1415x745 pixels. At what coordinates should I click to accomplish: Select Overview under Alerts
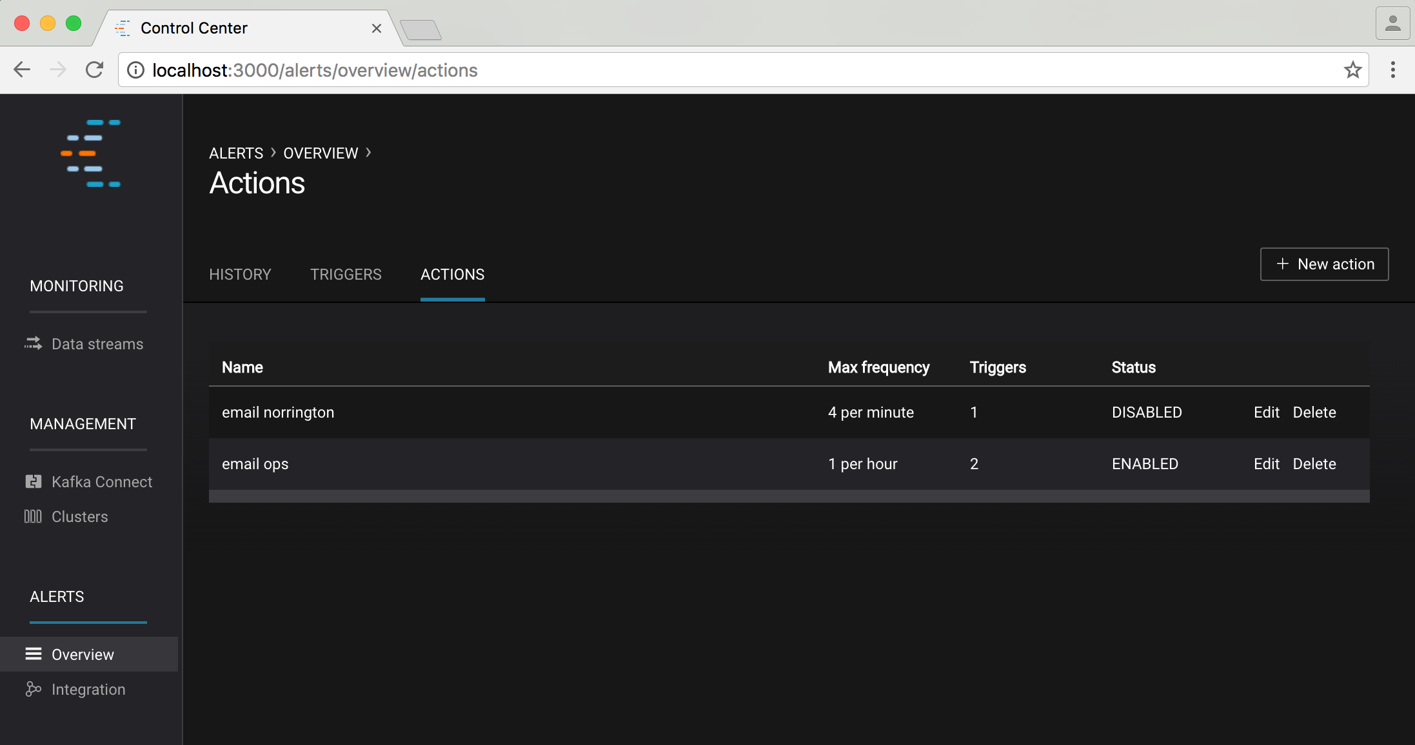83,655
